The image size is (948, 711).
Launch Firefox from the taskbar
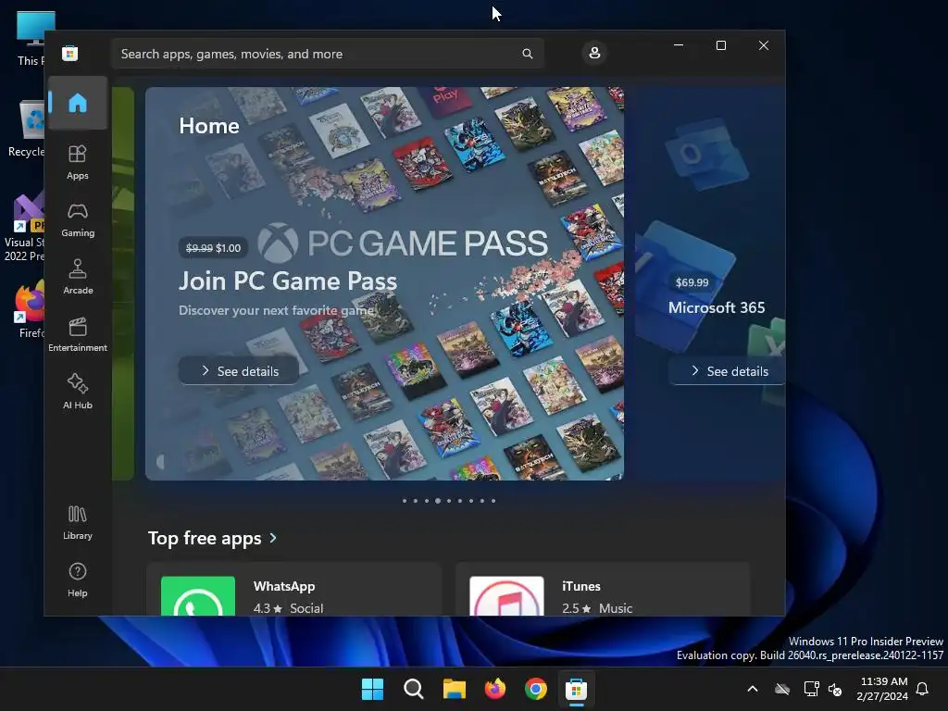495,689
